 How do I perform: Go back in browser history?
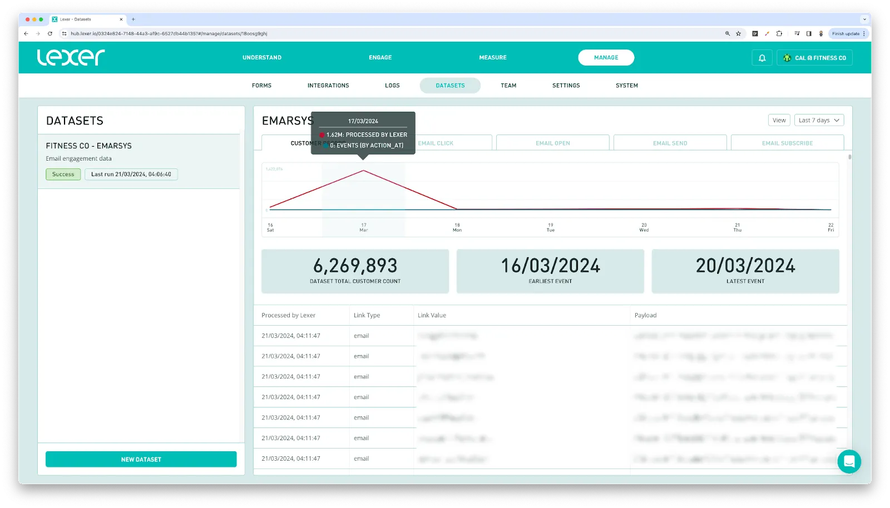pos(26,33)
